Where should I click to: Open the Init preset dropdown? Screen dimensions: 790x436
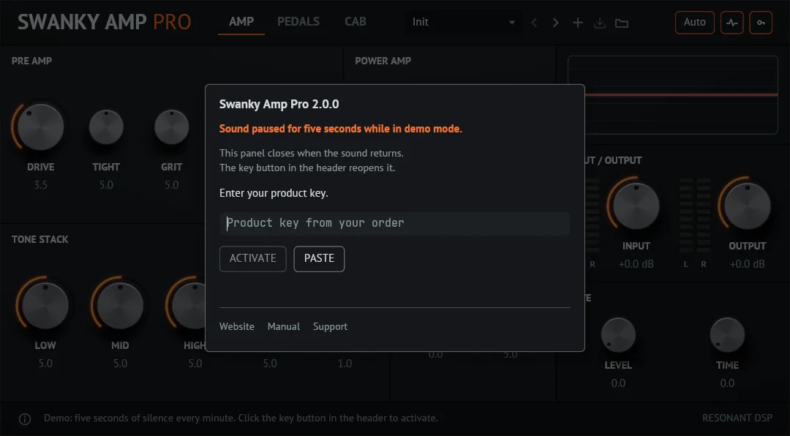pos(464,22)
